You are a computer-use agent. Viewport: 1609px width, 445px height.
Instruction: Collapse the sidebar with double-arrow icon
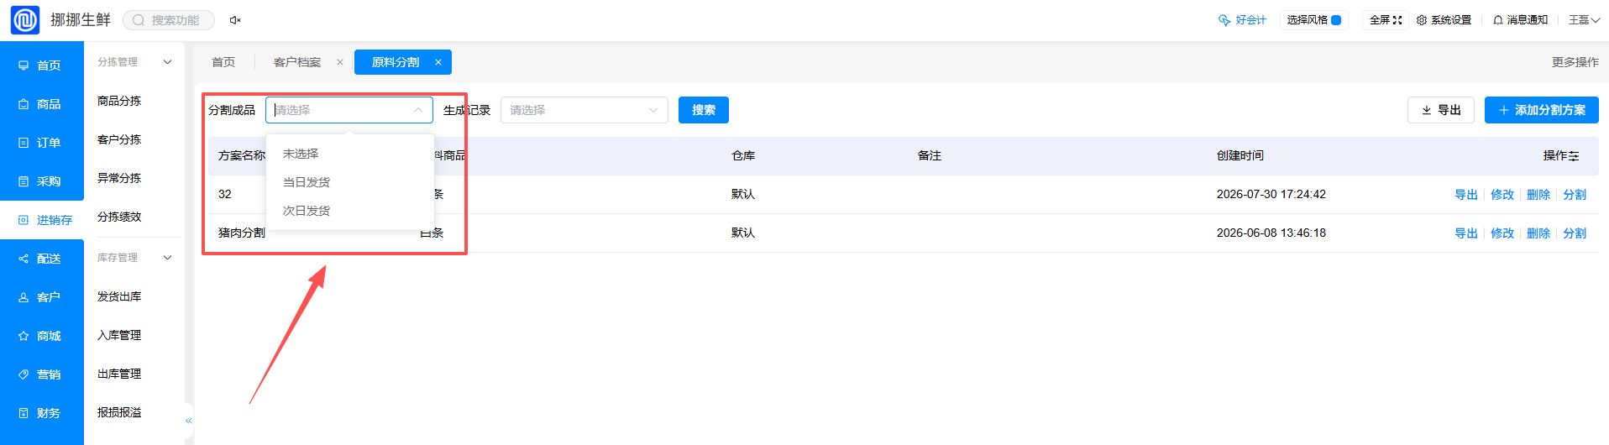[x=189, y=421]
